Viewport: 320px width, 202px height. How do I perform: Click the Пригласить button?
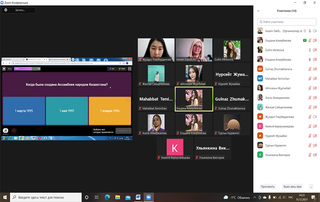[x=268, y=187]
